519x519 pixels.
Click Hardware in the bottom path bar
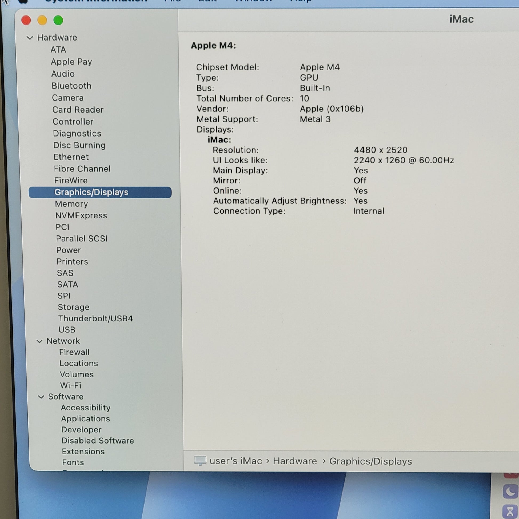tap(295, 461)
